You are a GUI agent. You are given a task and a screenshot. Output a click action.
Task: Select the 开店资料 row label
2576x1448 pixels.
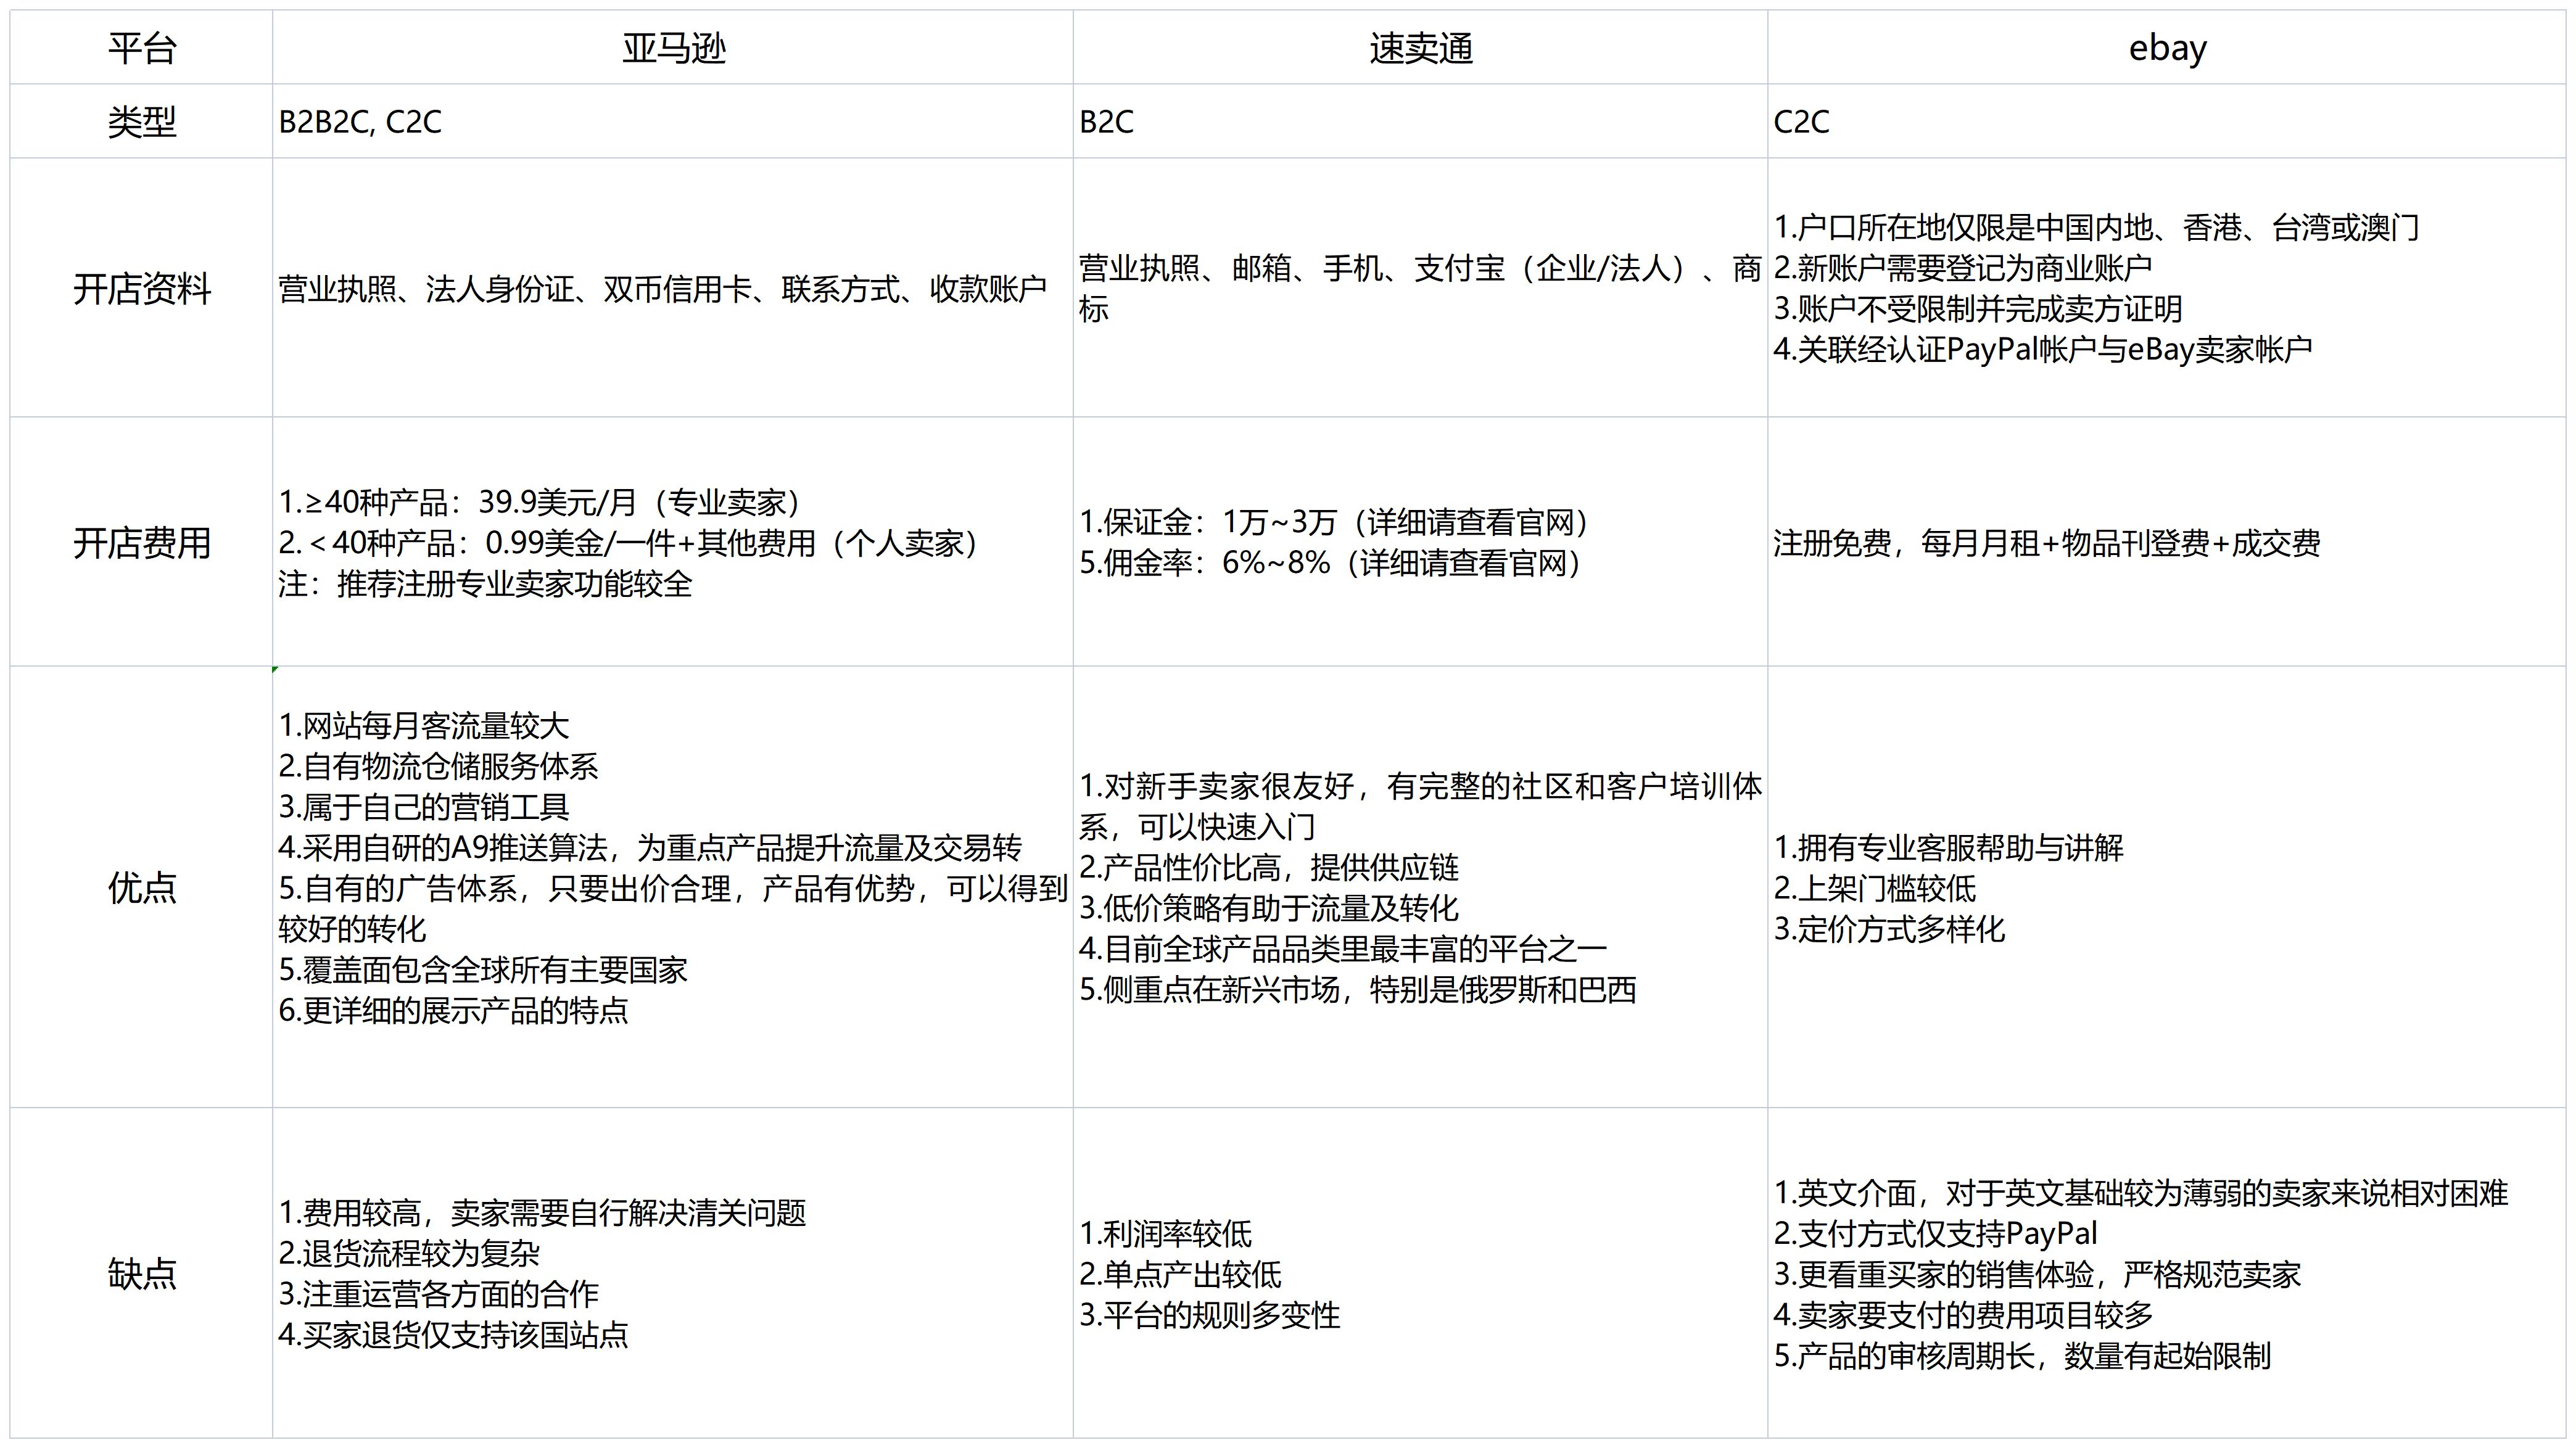[x=141, y=288]
